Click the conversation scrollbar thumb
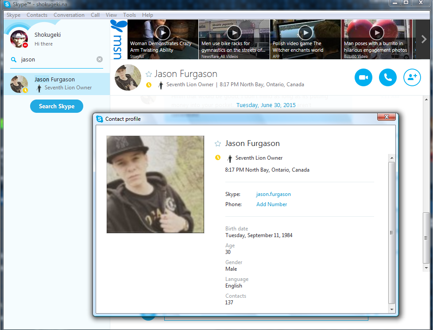 point(426,238)
